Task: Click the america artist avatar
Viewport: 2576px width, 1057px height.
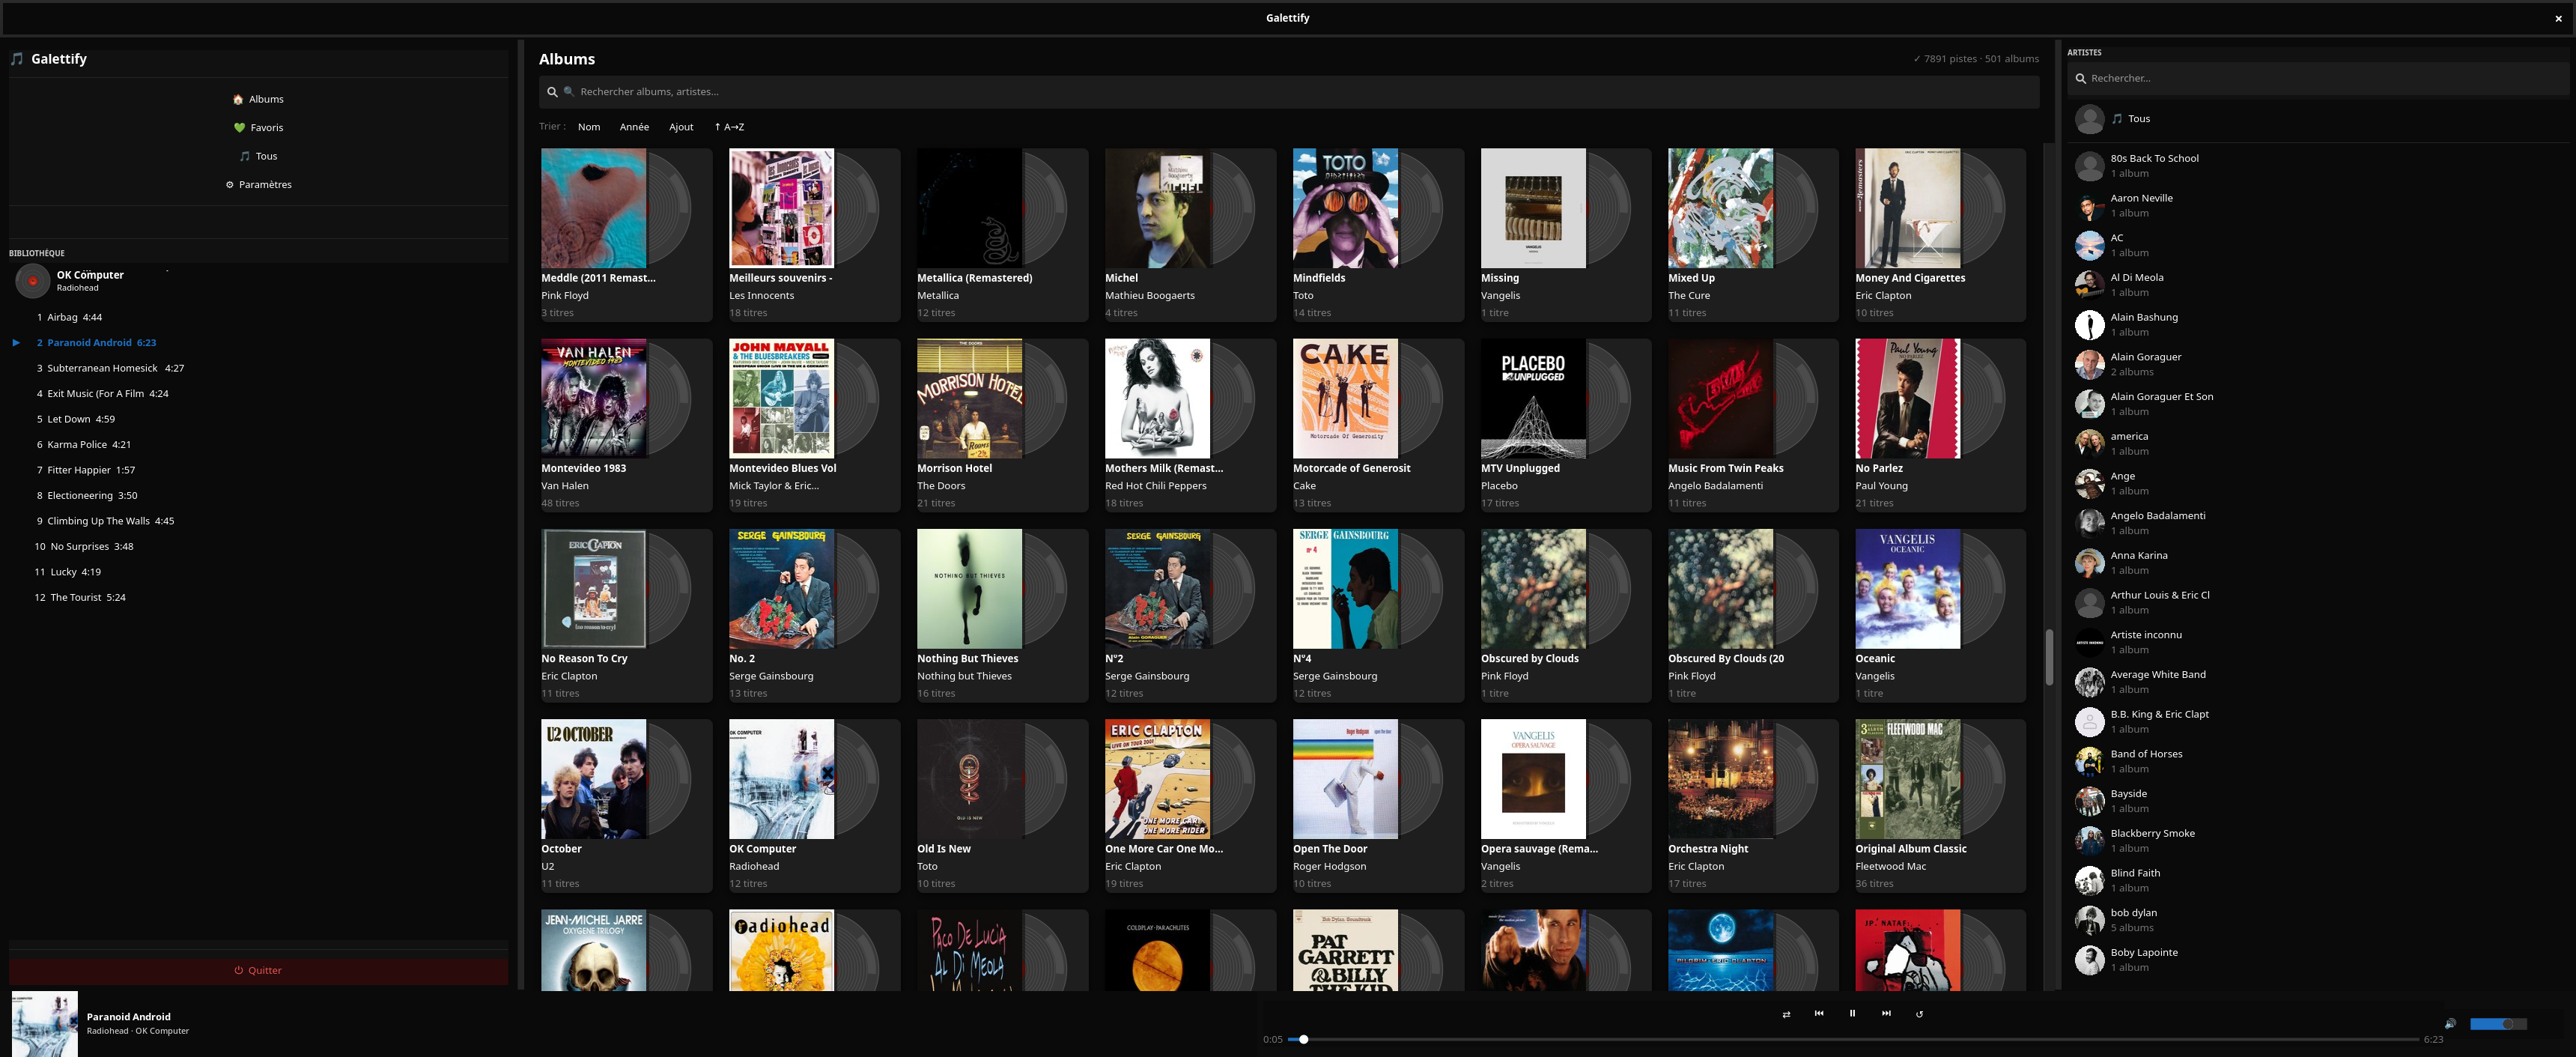Action: click(2089, 444)
